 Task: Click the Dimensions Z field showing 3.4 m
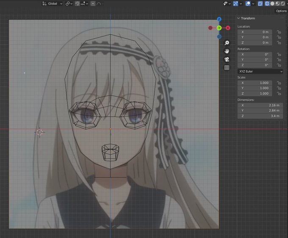(260, 116)
